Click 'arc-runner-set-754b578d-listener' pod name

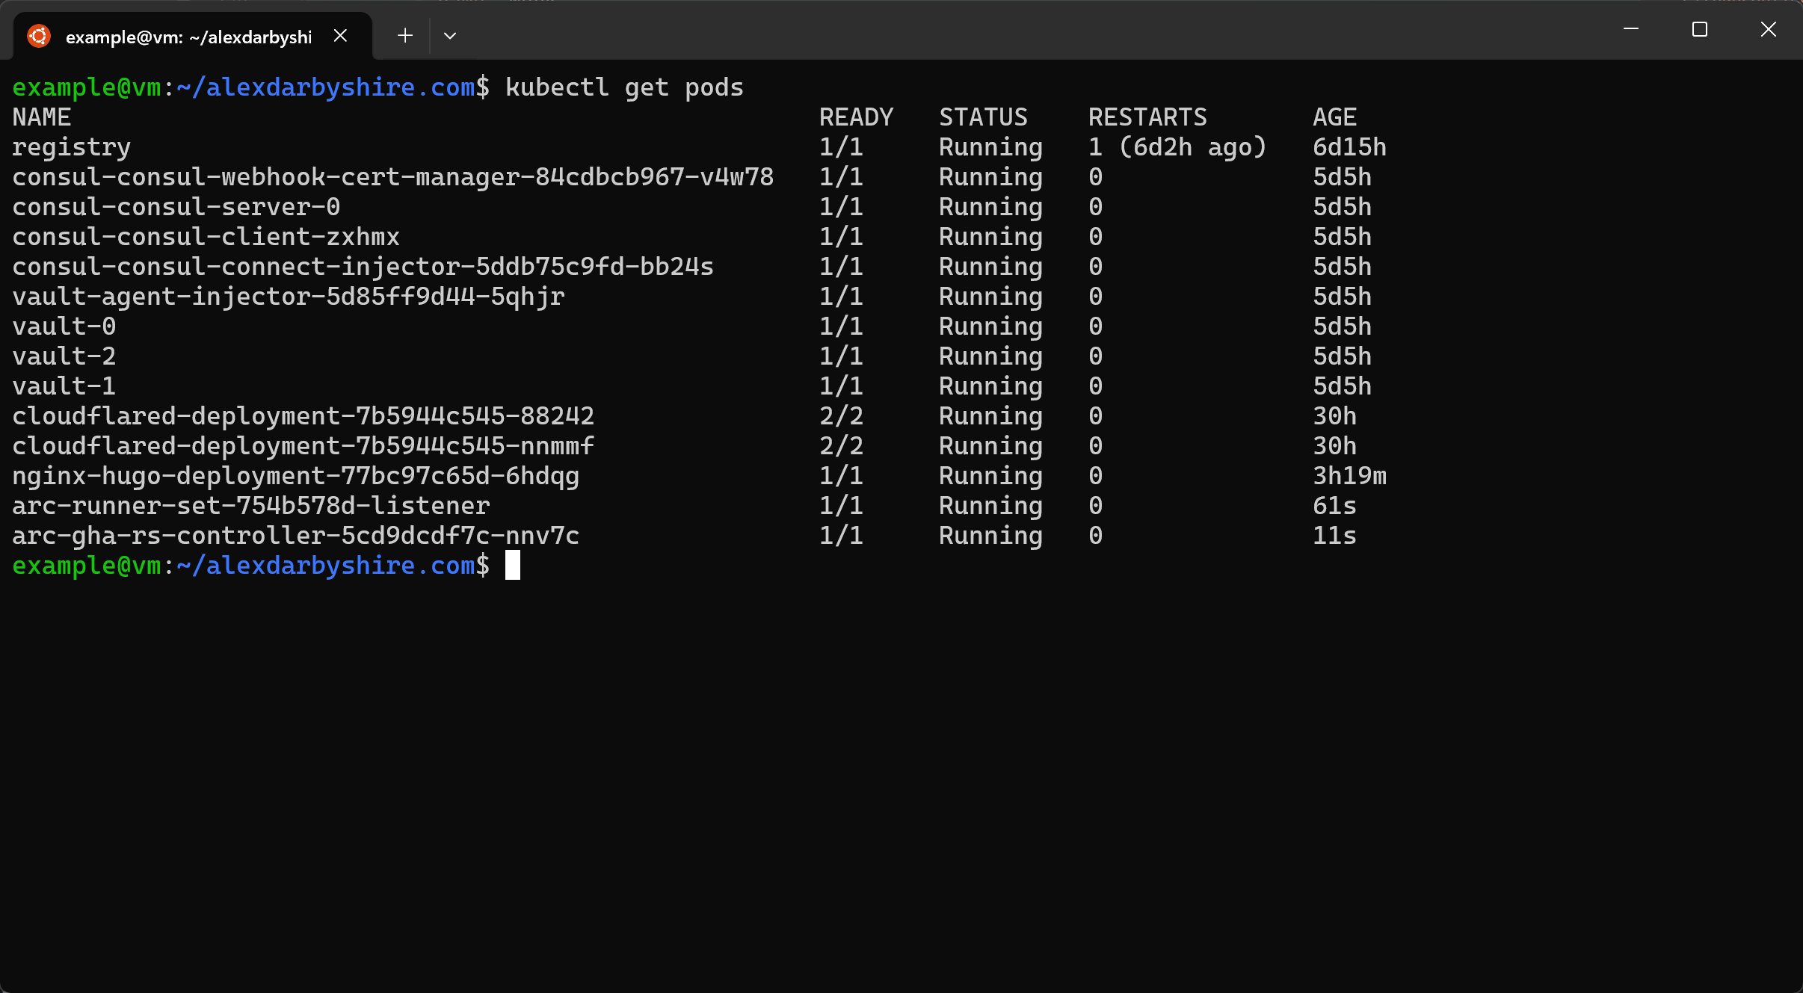[x=251, y=506]
